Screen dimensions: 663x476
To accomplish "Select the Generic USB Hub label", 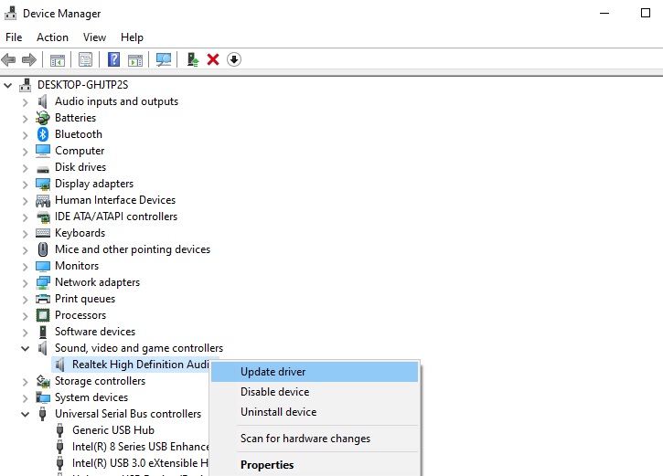I will [x=112, y=430].
